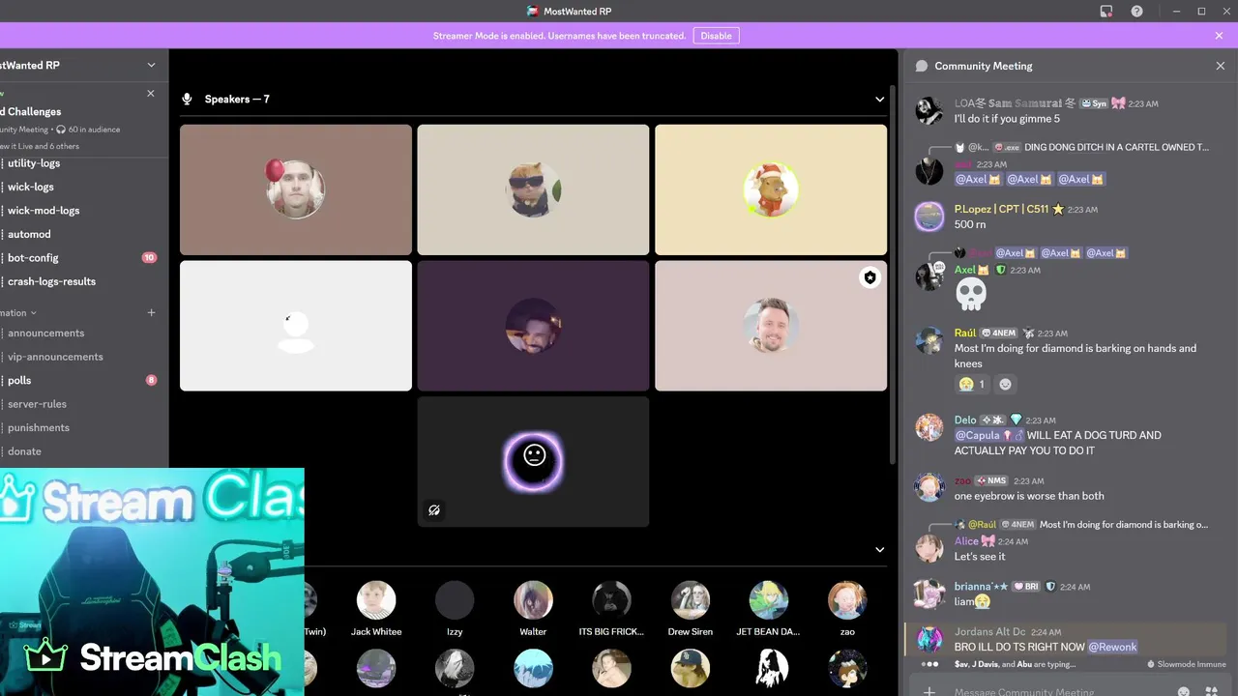Image resolution: width=1238 pixels, height=696 pixels.
Task: Click LOA Sam Samurai's avatar in chat
Action: coord(929,110)
